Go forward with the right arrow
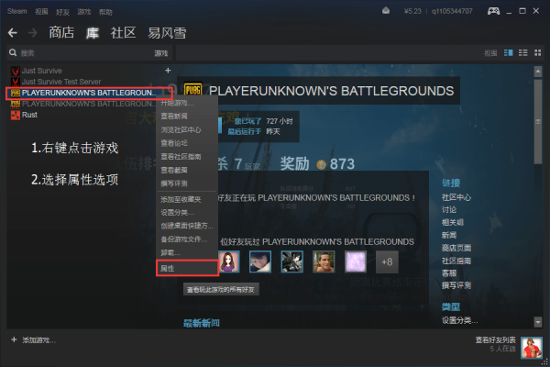The image size is (550, 367). coord(33,33)
